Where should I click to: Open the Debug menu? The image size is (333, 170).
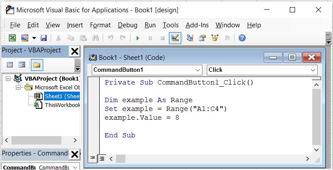pos(127,25)
